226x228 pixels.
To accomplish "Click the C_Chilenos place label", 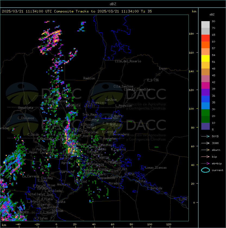I will (x=26, y=118).
